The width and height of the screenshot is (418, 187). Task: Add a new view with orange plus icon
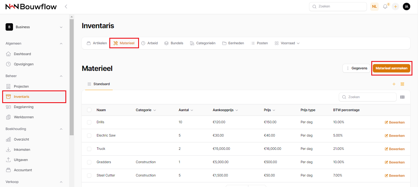(394, 84)
